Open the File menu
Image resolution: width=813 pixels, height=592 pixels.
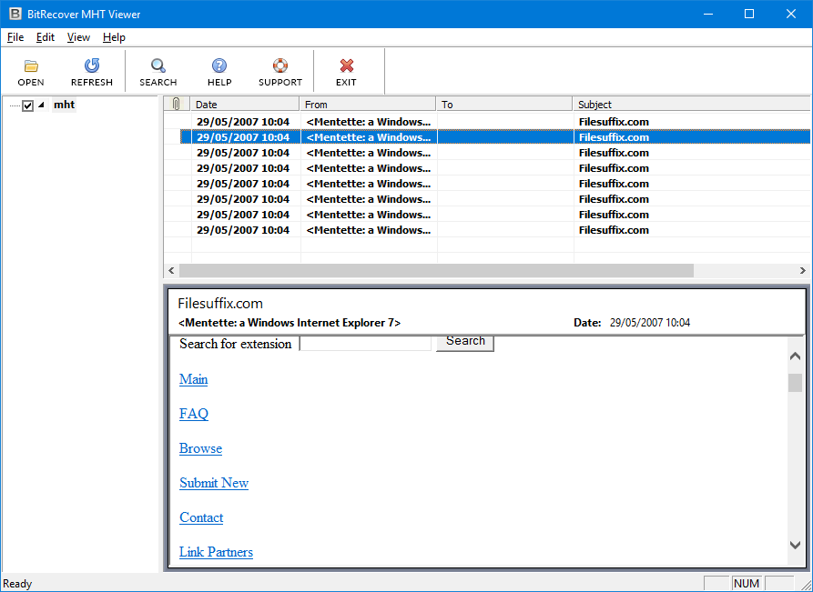(x=15, y=37)
